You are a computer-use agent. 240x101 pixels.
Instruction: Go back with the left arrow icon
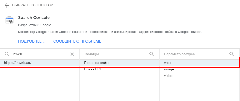[x=7, y=5]
